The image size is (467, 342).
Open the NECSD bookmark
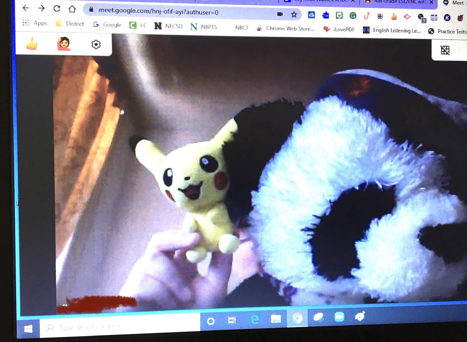pyautogui.click(x=169, y=26)
